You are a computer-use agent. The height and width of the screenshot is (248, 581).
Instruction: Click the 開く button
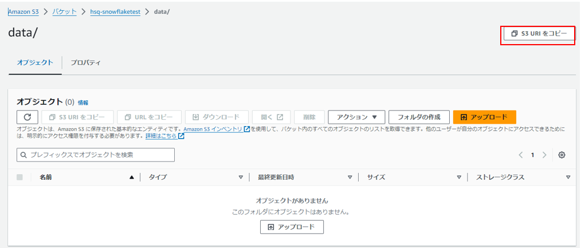[x=272, y=117]
